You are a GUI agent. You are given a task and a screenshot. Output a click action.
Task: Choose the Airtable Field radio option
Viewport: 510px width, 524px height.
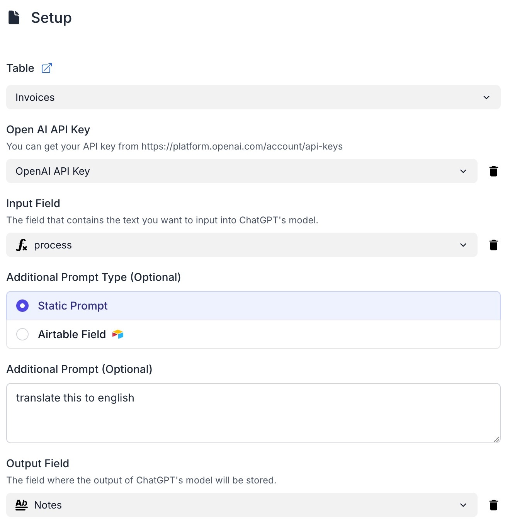22,334
